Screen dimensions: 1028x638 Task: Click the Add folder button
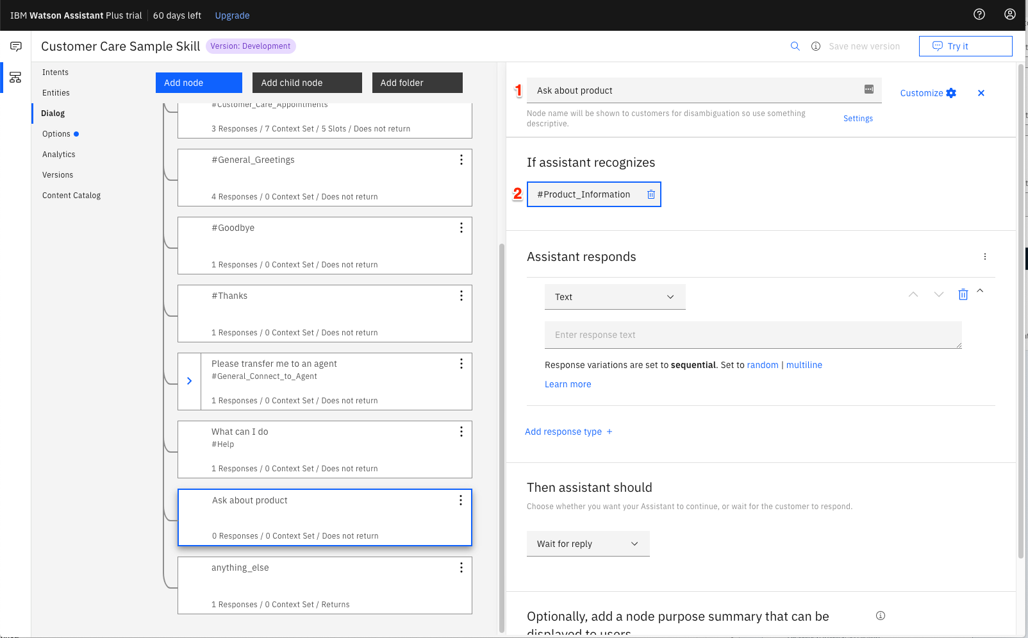tap(417, 83)
